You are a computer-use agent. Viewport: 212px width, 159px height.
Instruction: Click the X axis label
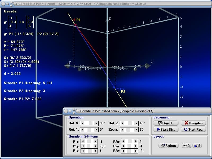(152, 62)
